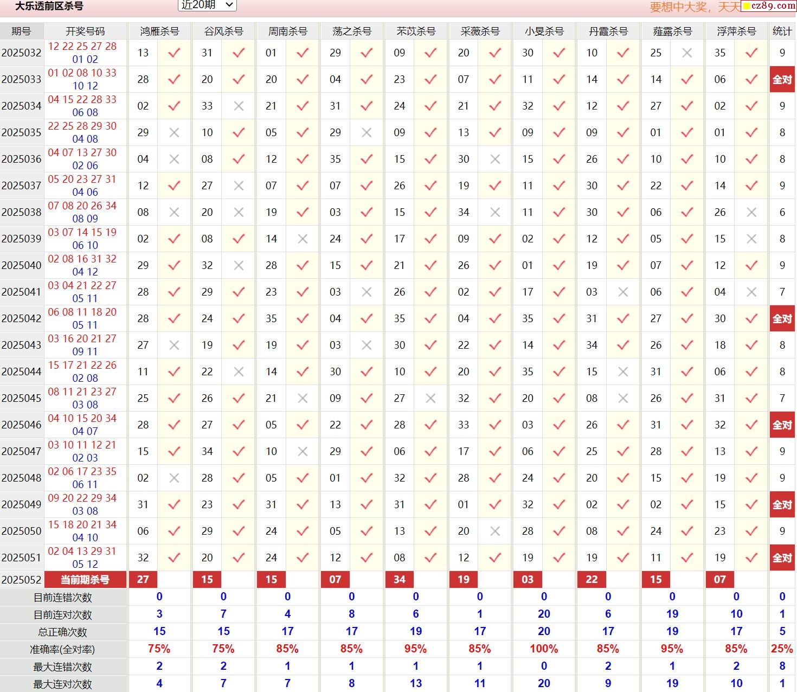Click the 荡之 gray cross in row 2025035
The width and height of the screenshot is (797, 692).
click(x=367, y=133)
